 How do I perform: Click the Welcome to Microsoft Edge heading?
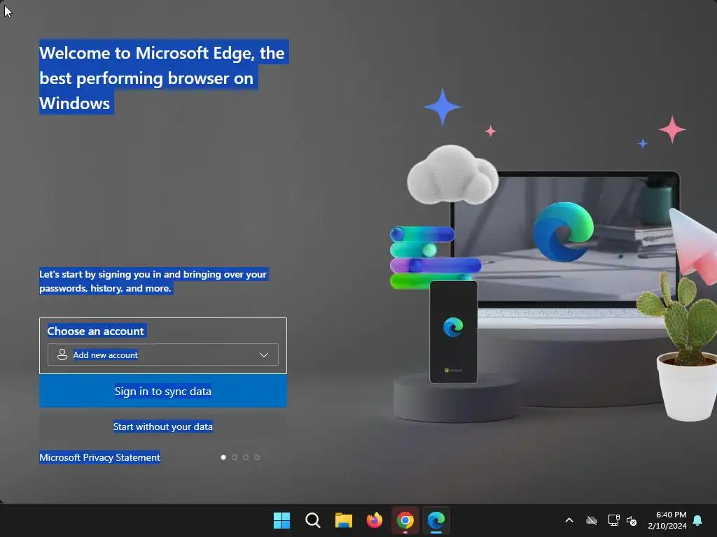[x=162, y=78]
